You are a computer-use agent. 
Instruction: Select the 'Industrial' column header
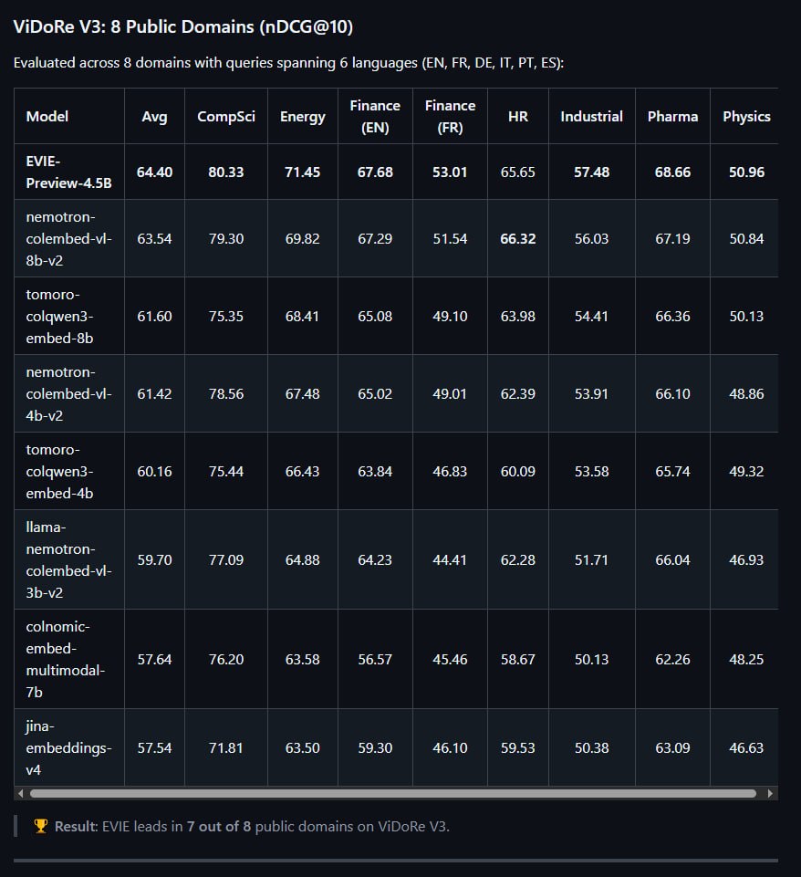pyautogui.click(x=591, y=116)
